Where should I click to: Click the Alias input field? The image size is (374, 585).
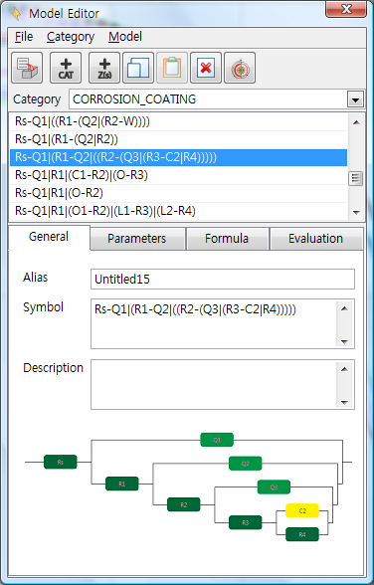pyautogui.click(x=223, y=279)
